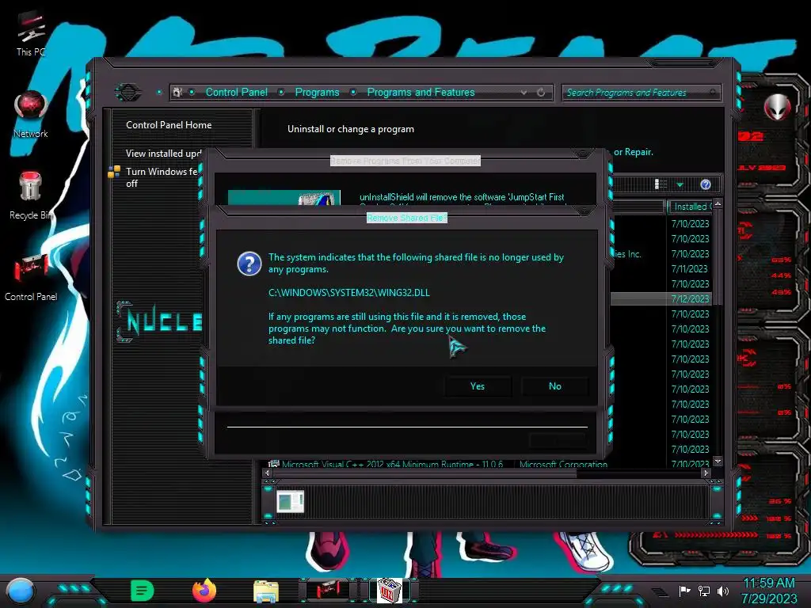The width and height of the screenshot is (811, 608).
Task: Open Recycle Bin desktop icon
Action: (x=31, y=196)
